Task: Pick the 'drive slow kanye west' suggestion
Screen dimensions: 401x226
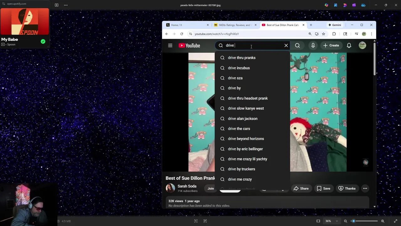Action: click(x=253, y=108)
